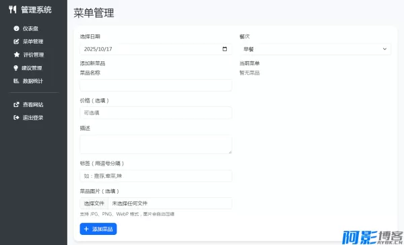The image size is (404, 245).
Task: Click the 添加新菜品 section label
Action: pyautogui.click(x=92, y=63)
